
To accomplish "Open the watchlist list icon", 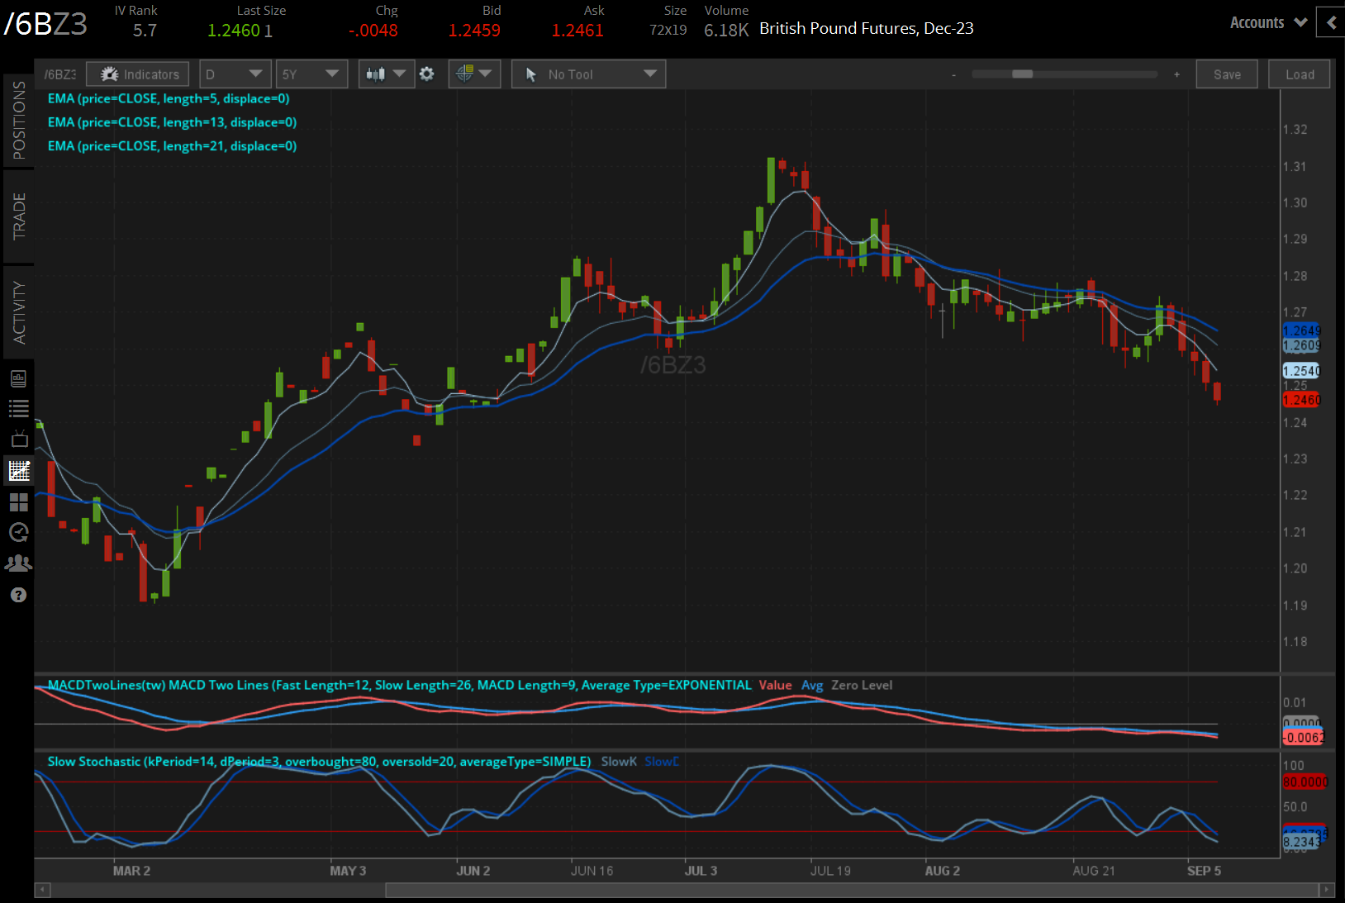I will click(x=18, y=408).
